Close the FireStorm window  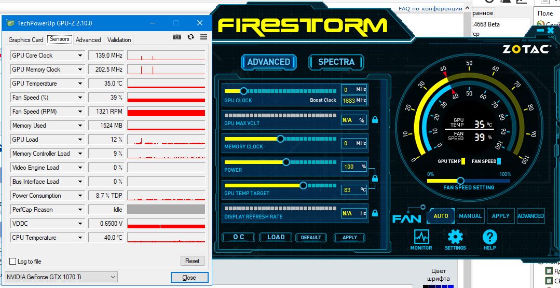click(550, 31)
